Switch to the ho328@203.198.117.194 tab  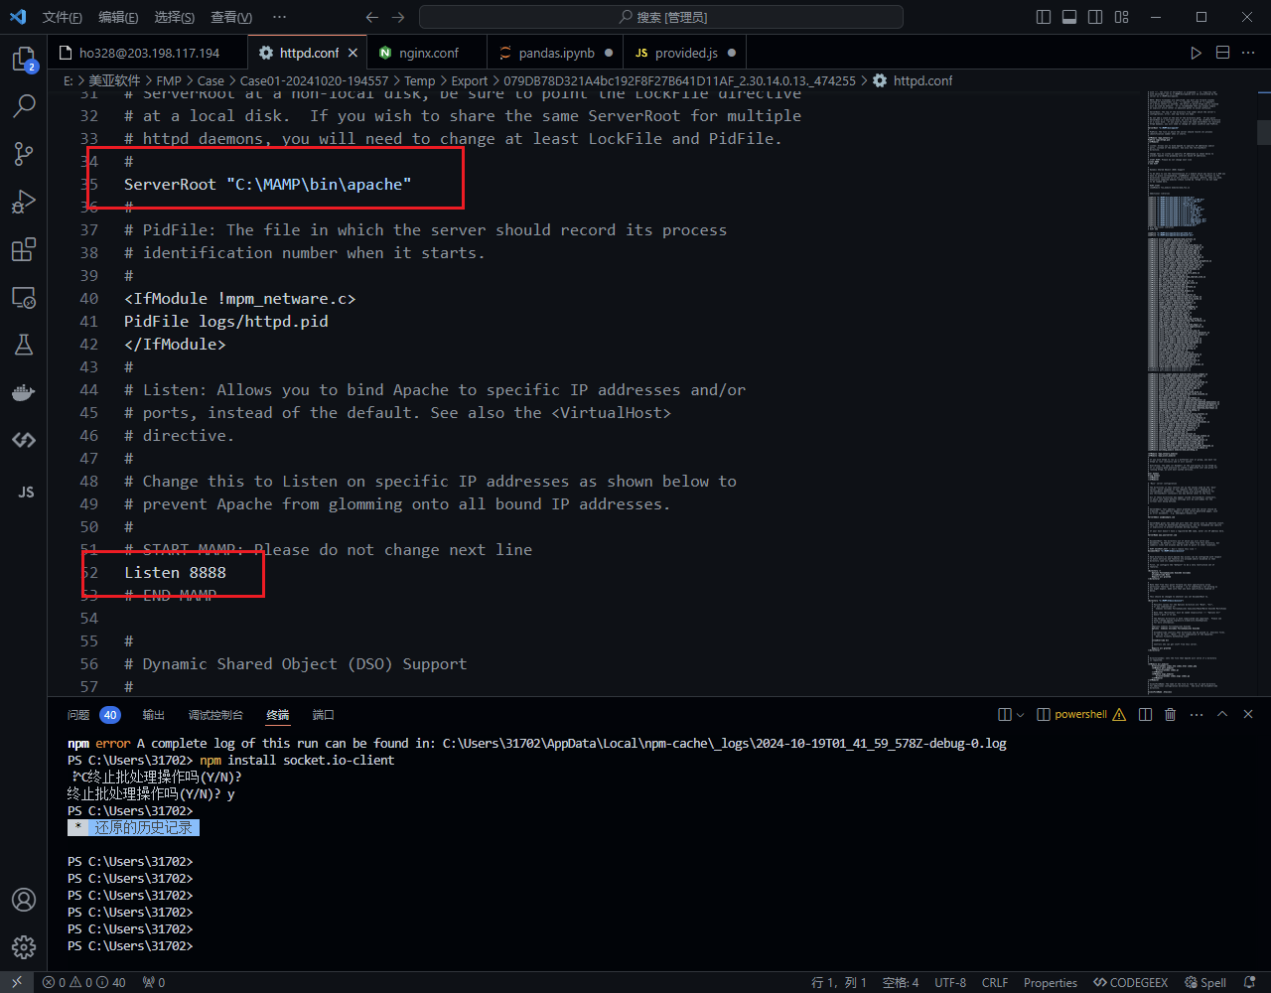tap(147, 53)
